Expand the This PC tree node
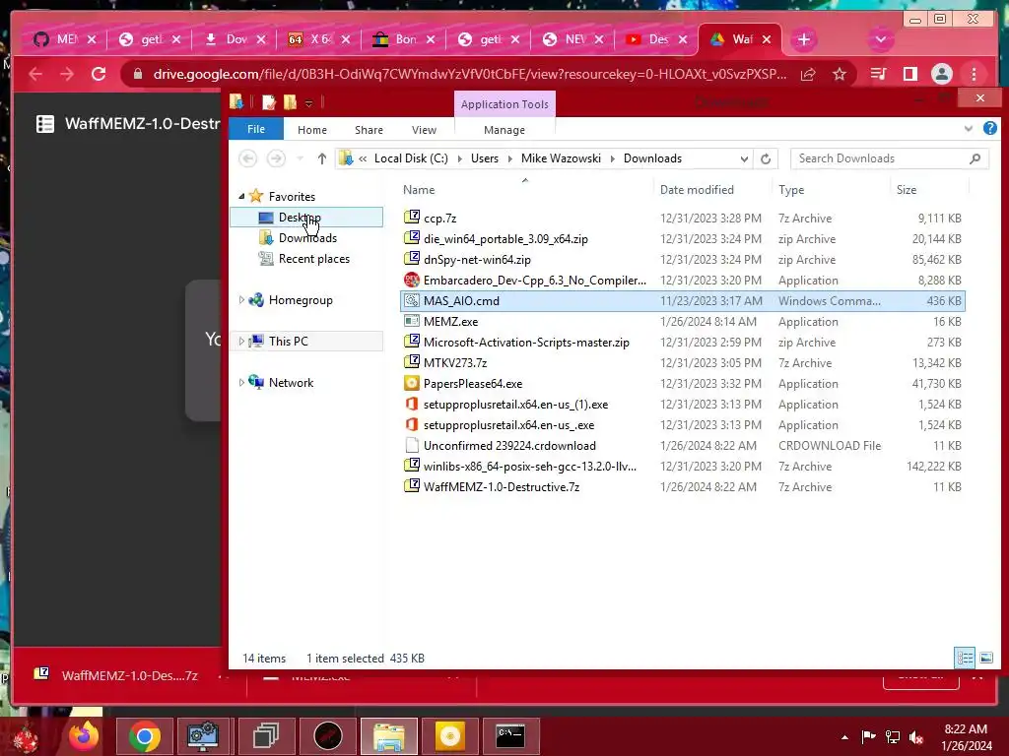1009x756 pixels. [x=241, y=341]
